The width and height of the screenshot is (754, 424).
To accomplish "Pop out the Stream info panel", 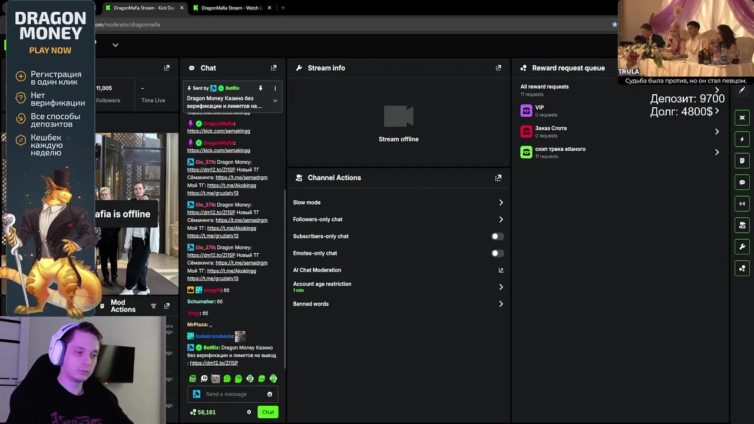I will (x=498, y=68).
